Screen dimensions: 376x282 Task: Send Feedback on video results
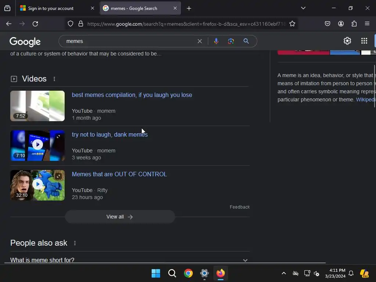(239, 207)
